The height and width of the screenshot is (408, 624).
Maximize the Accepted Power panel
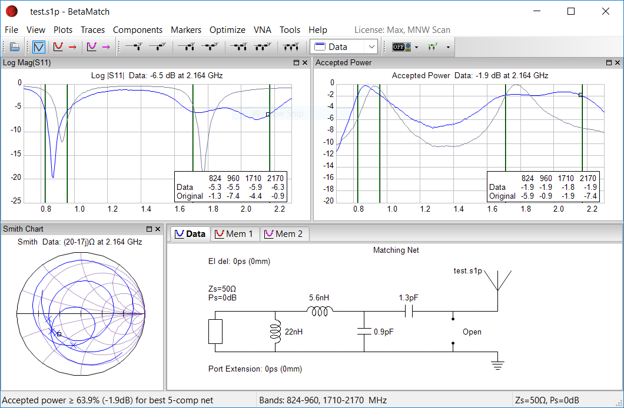pyautogui.click(x=609, y=63)
